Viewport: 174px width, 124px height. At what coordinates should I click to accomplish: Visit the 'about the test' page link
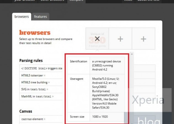click(149, 1)
